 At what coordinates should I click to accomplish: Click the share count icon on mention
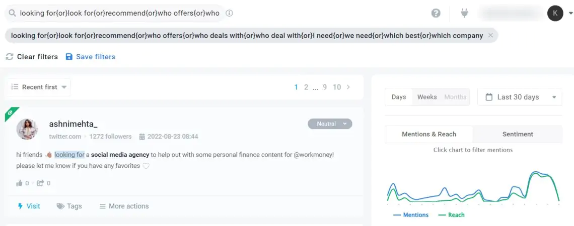pos(40,183)
